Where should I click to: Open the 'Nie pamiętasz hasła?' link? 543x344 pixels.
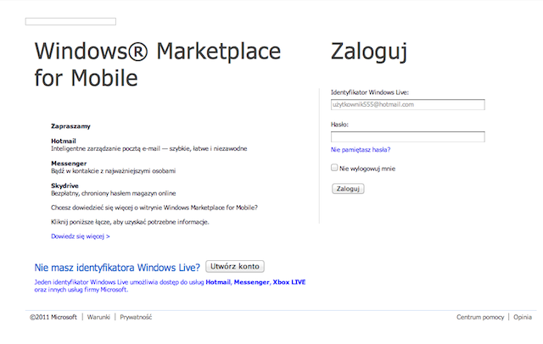[360, 150]
